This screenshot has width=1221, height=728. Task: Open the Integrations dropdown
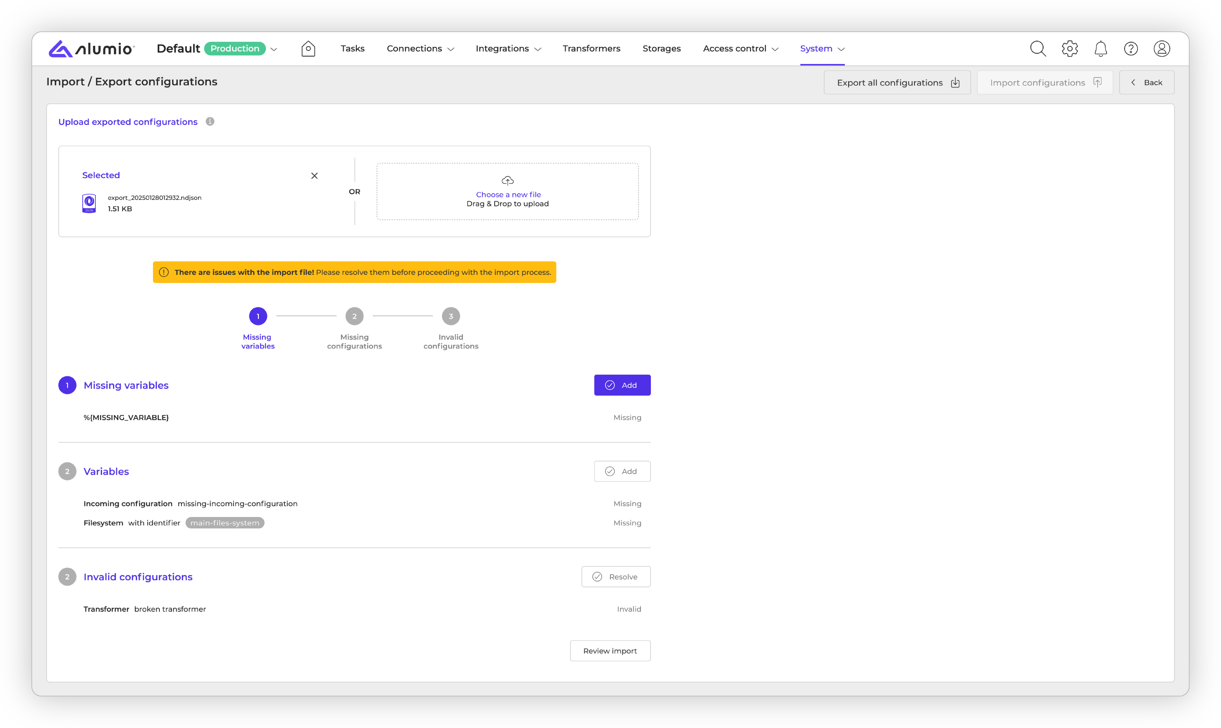tap(508, 49)
